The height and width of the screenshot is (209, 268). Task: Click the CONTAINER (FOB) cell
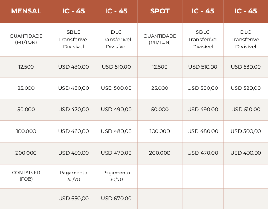(26, 176)
